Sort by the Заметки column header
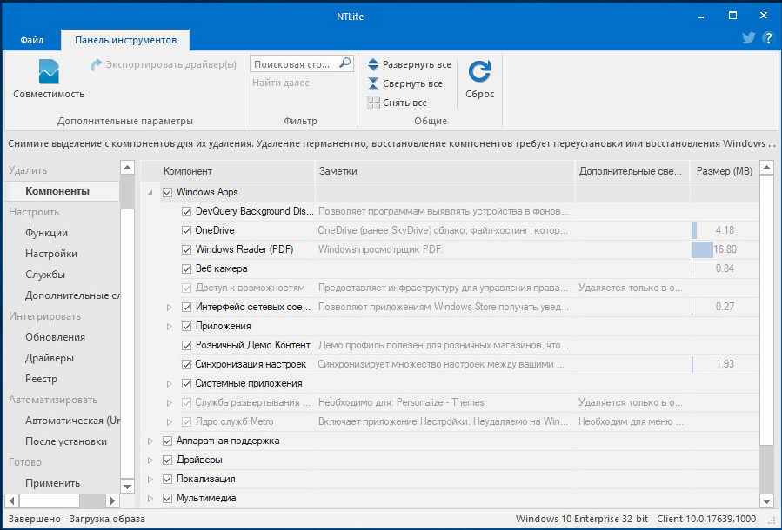The width and height of the screenshot is (782, 530). [x=444, y=171]
